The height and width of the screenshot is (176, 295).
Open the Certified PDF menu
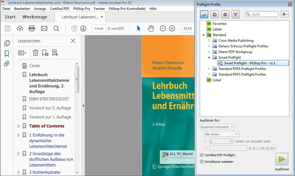pos(60,9)
